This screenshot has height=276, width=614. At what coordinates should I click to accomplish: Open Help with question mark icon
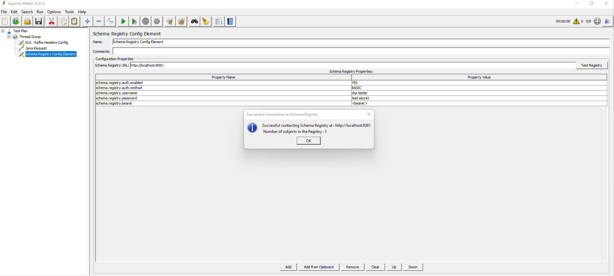230,21
